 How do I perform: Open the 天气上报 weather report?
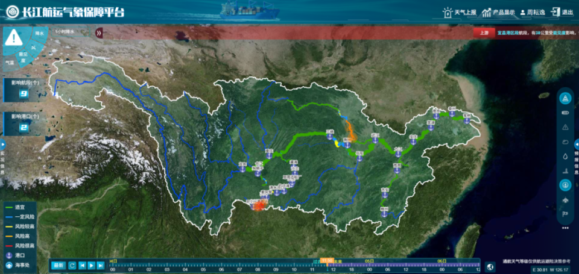pos(460,12)
